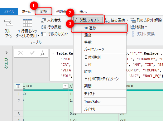Open the 列の追加 tab
Image resolution: width=163 pixels, height=121 pixels.
61,11
